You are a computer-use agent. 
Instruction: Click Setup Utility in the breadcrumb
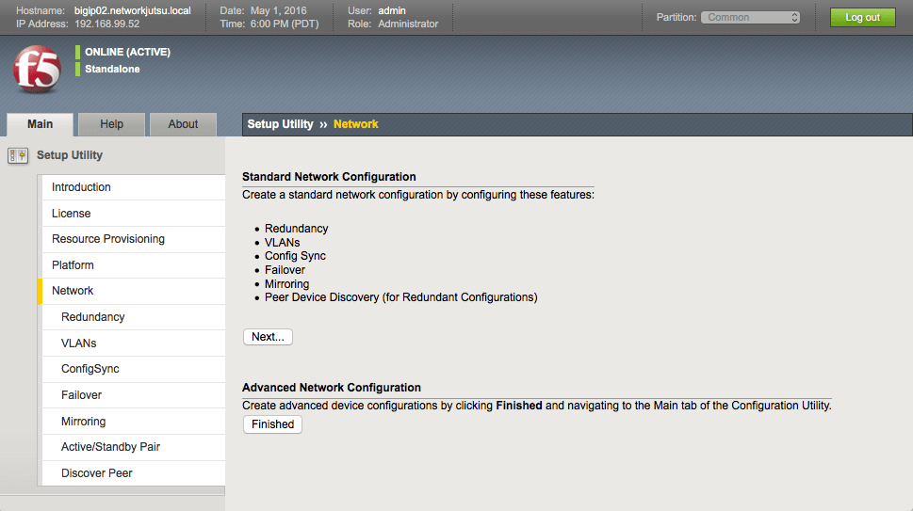point(280,124)
